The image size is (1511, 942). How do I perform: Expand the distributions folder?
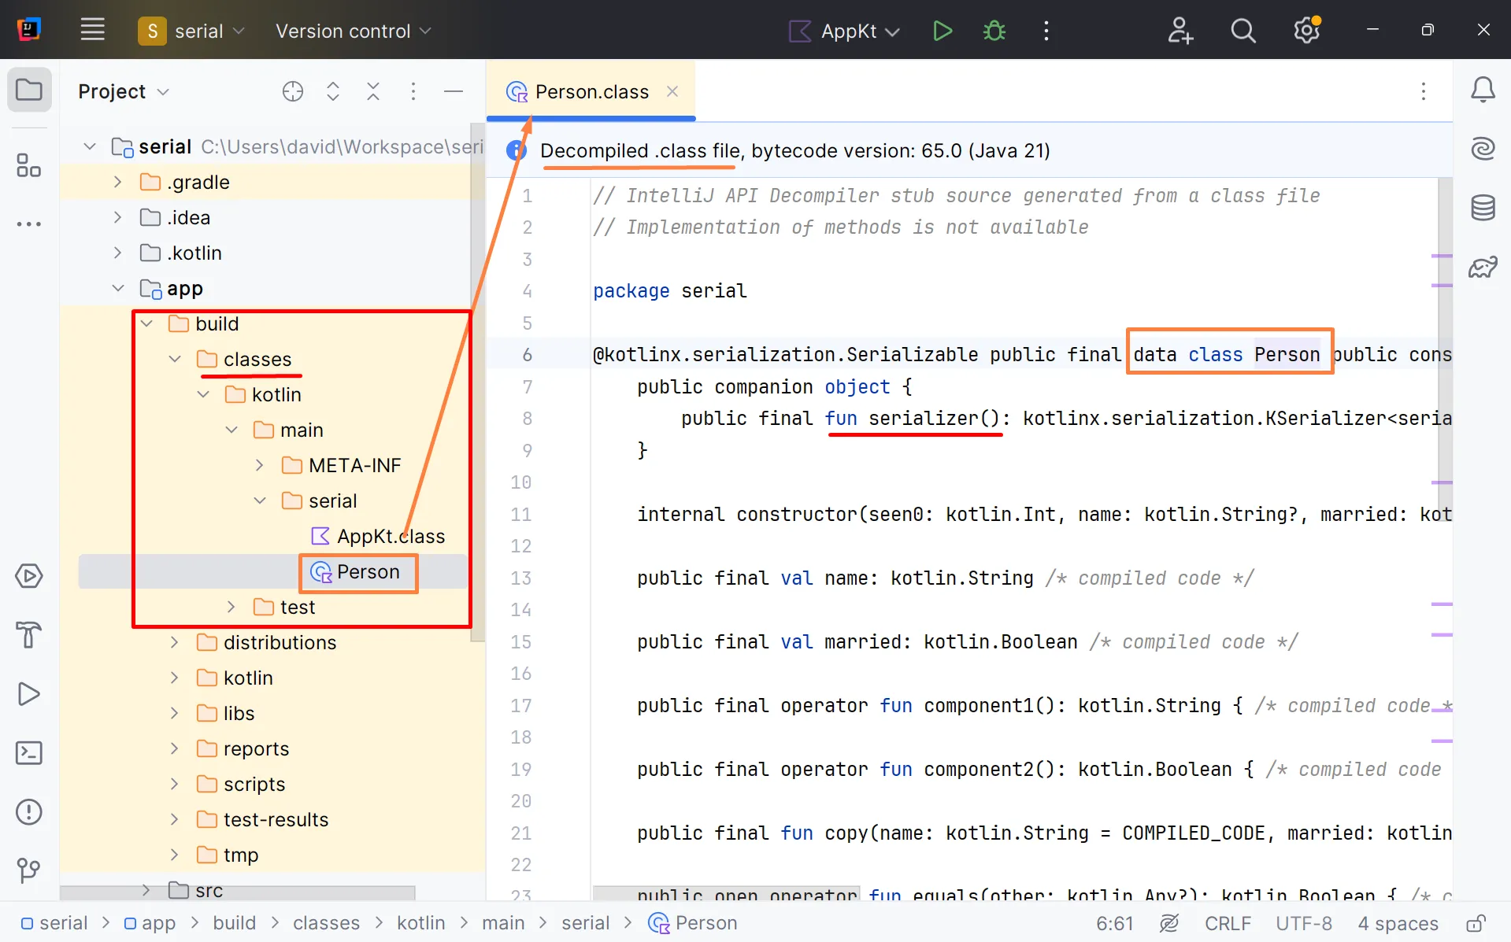tap(175, 642)
